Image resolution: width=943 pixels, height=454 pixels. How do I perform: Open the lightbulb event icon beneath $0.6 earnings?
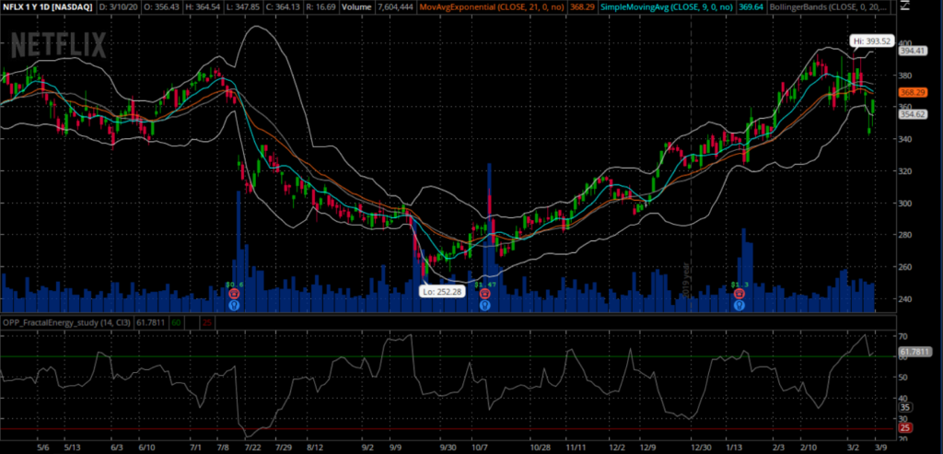tap(234, 305)
